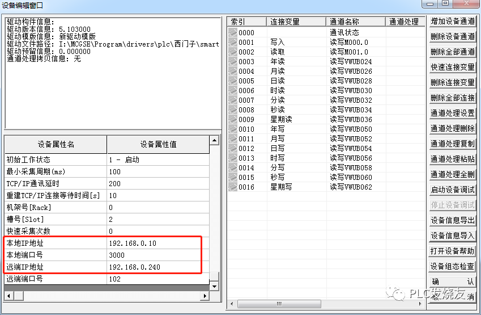This screenshot has width=481, height=315.
Task: Edit 远端IP地址 value 192.168.0.240
Action: coord(158,267)
